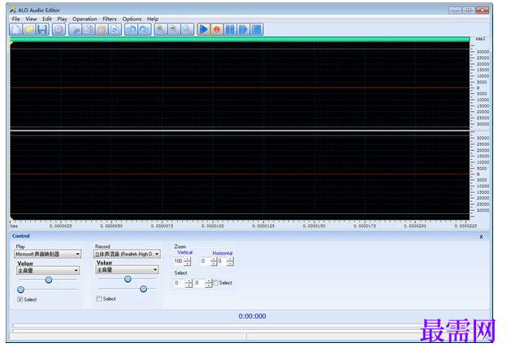
Task: Open the Filters menu
Action: click(x=110, y=19)
